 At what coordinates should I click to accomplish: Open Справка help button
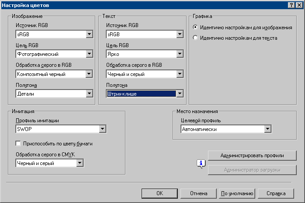276,193
